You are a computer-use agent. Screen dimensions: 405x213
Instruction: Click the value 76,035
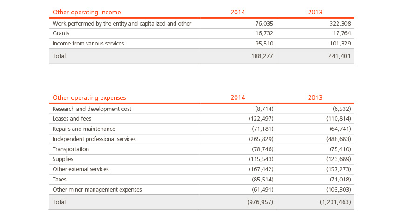(x=264, y=24)
